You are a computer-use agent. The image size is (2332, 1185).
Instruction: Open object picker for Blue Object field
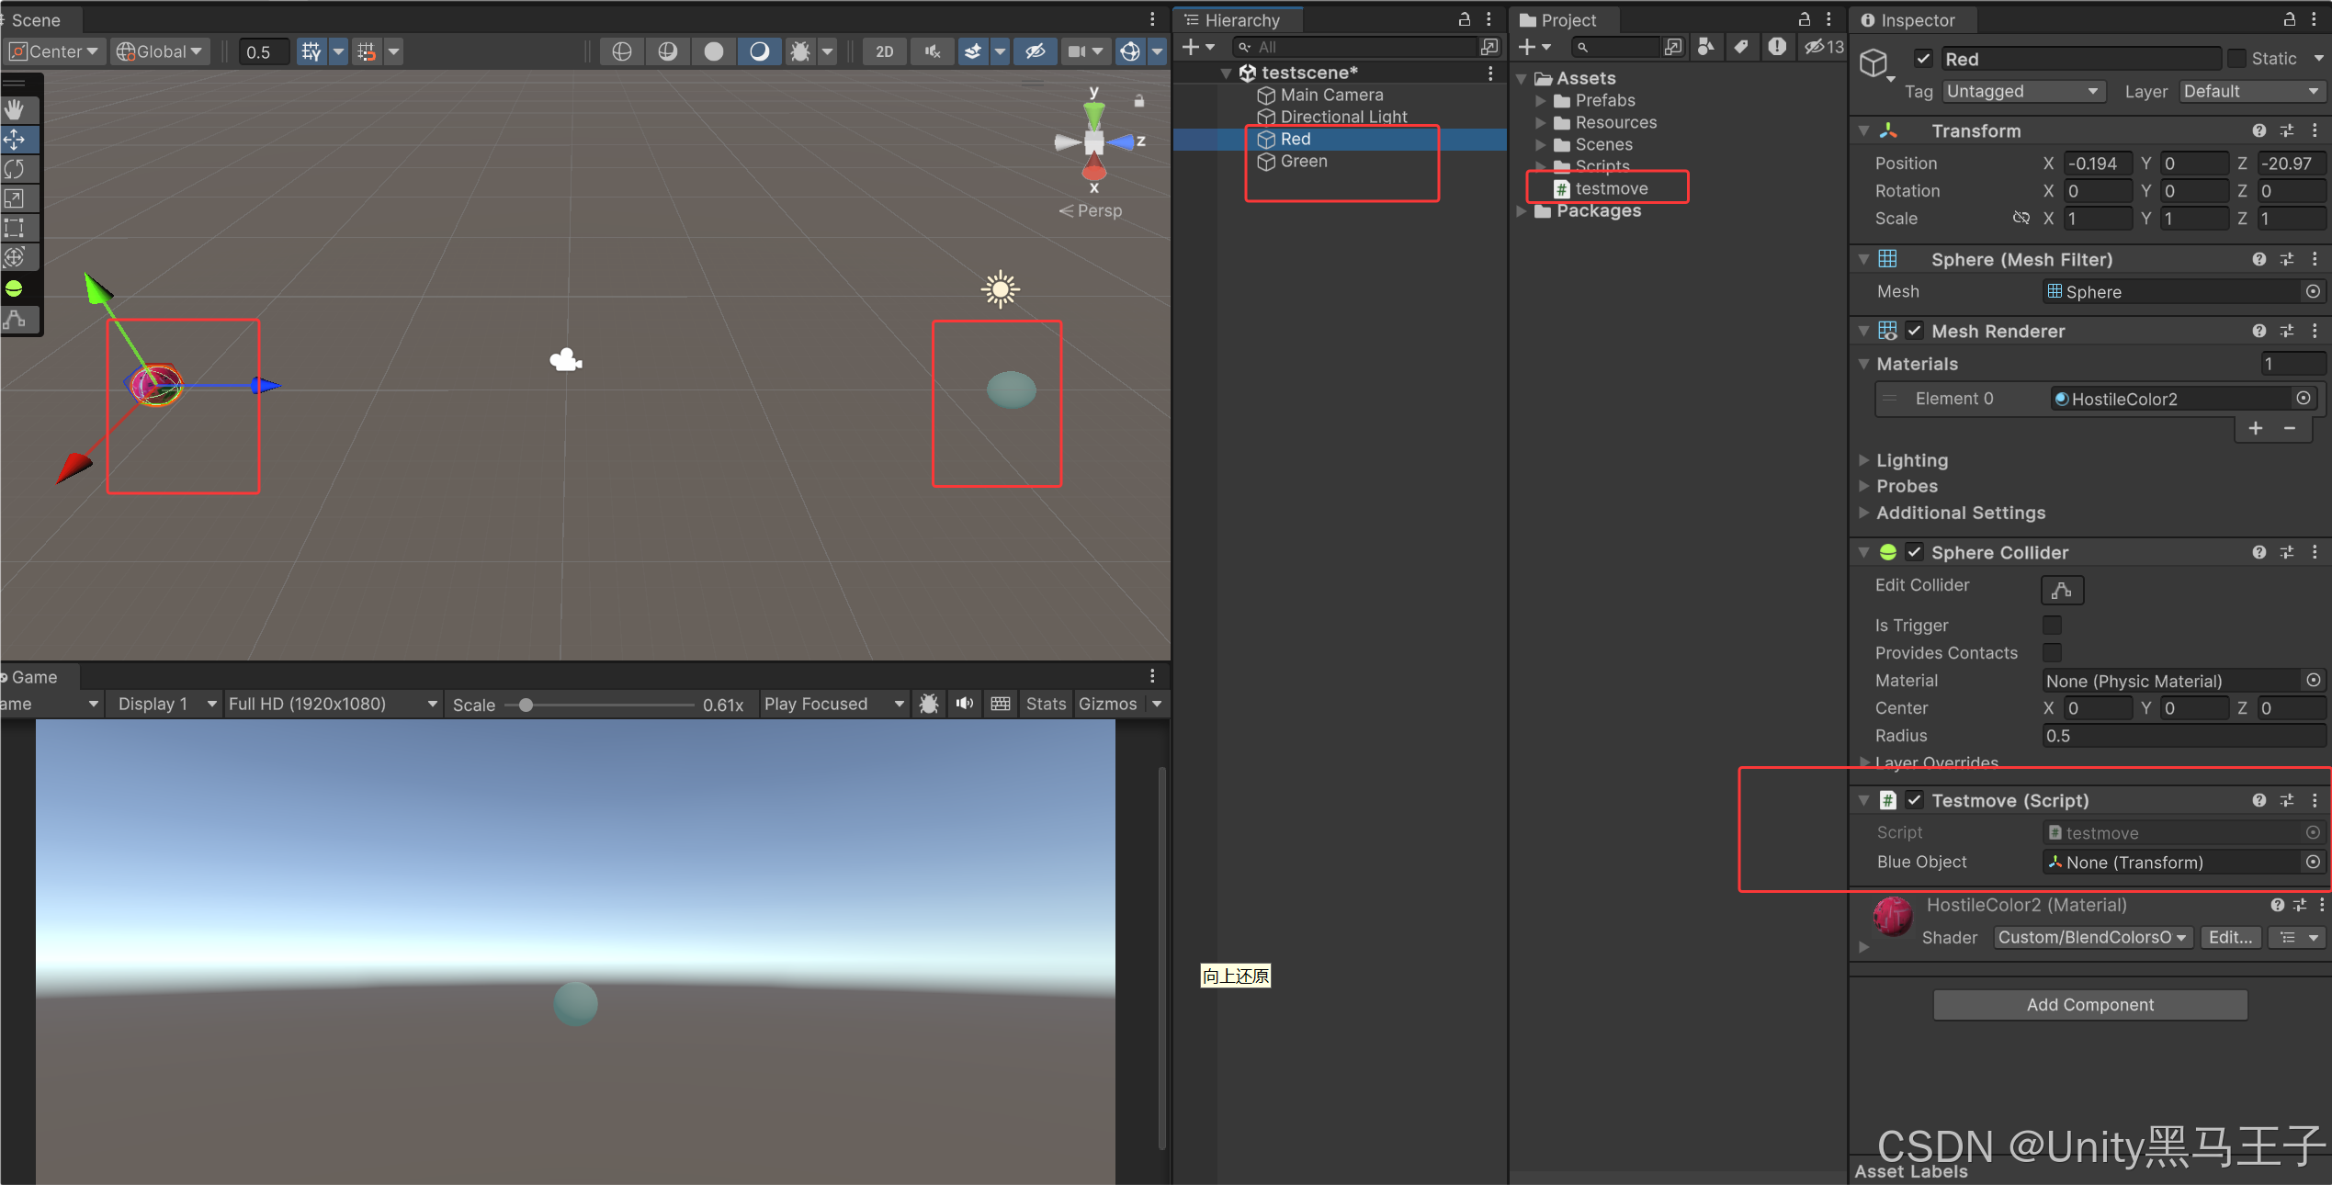coord(2313,862)
